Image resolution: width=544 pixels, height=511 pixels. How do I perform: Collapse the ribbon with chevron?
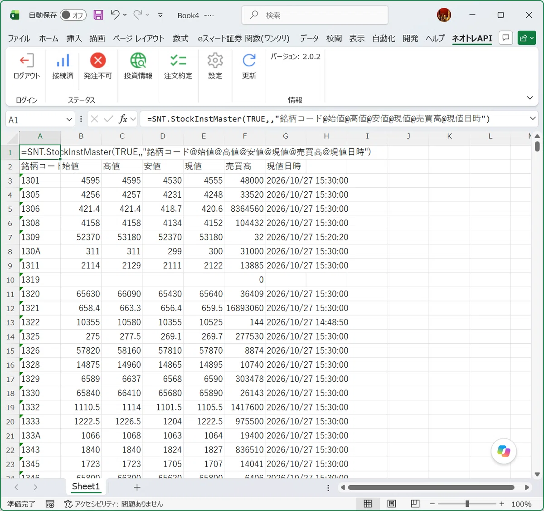click(x=529, y=98)
